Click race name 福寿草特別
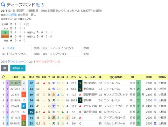 [x=90, y=112]
